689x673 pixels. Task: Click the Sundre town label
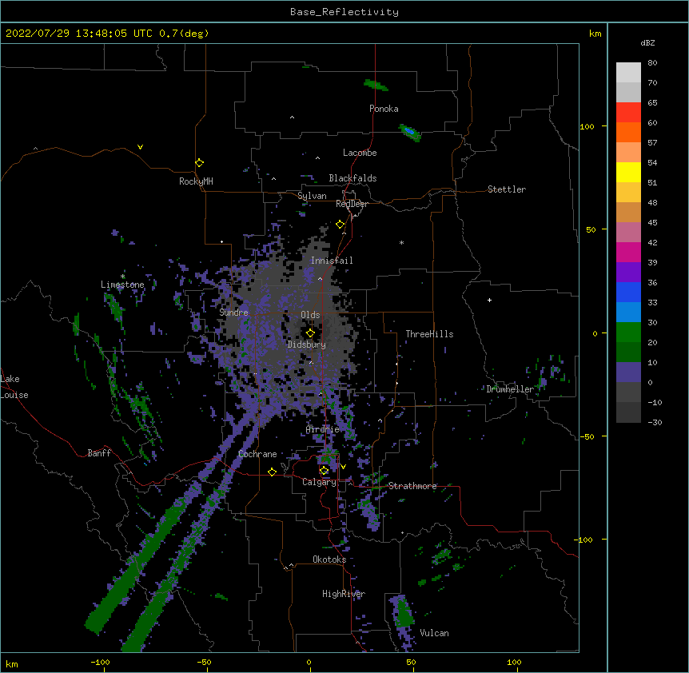[x=233, y=313]
